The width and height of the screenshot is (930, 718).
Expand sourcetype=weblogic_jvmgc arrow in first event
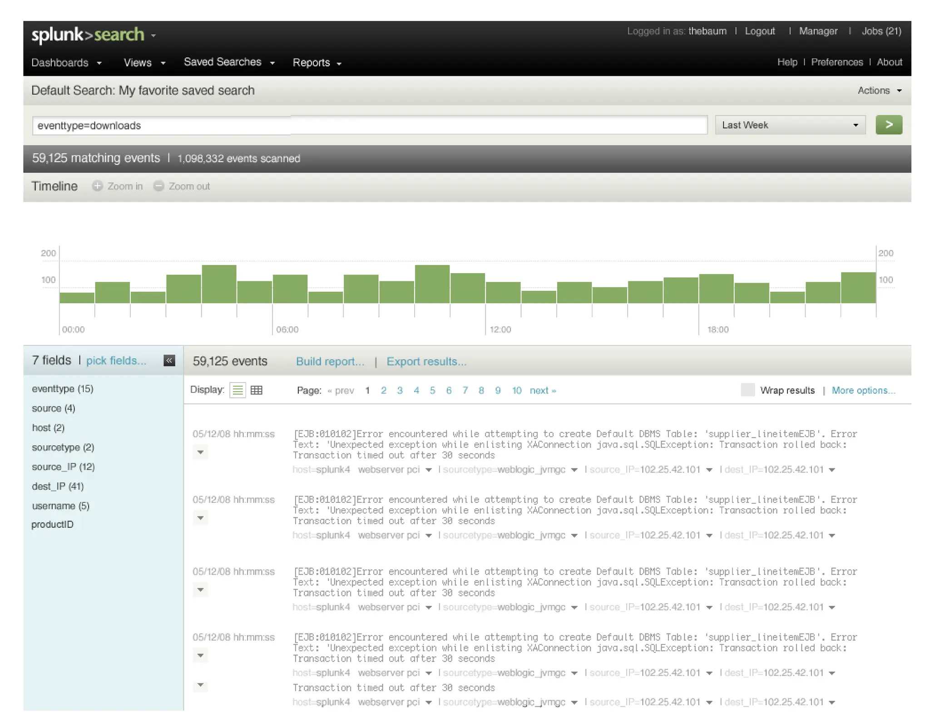point(574,470)
